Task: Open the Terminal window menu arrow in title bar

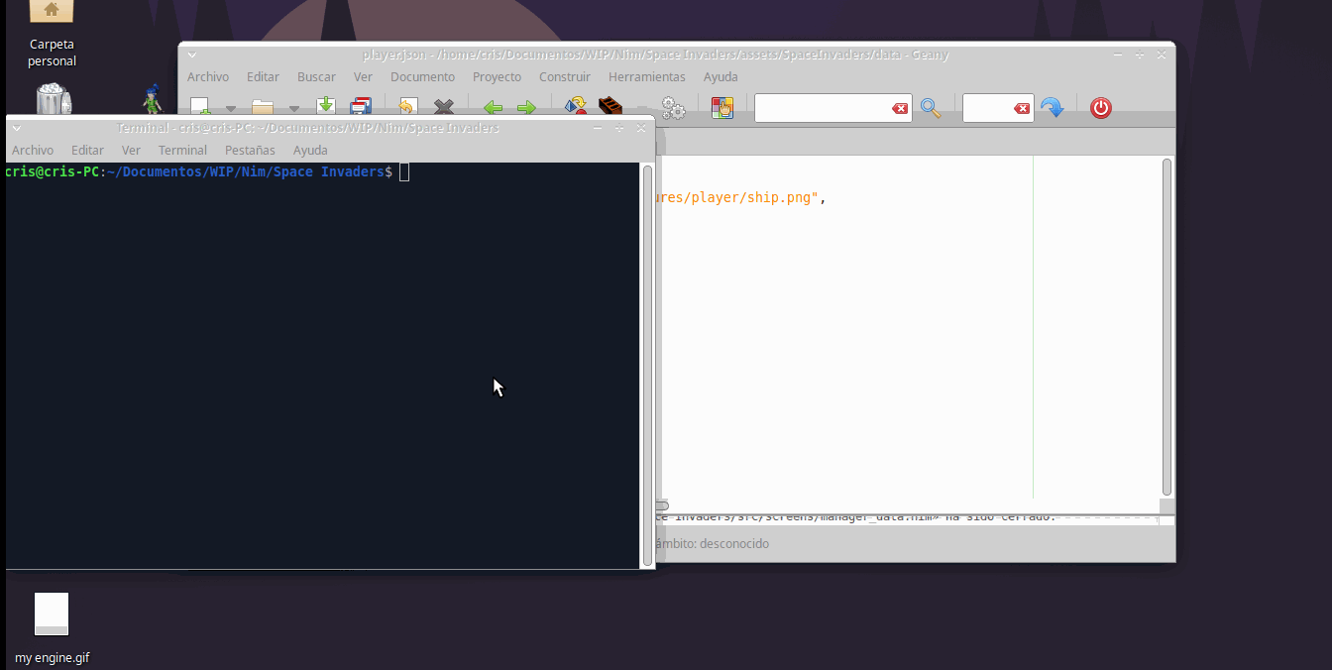Action: 16,128
